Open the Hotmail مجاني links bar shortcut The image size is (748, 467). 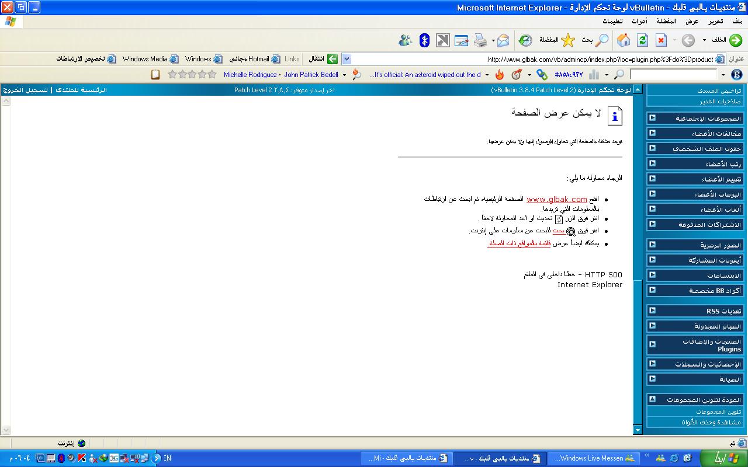[254, 59]
